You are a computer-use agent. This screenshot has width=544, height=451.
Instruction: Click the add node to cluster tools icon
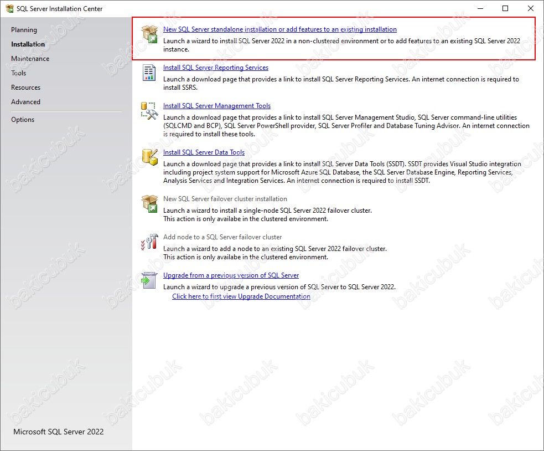pos(149,242)
